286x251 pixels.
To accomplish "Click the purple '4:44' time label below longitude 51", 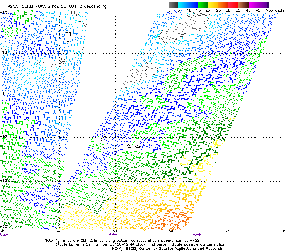I will pyautogui.click(x=113, y=234).
